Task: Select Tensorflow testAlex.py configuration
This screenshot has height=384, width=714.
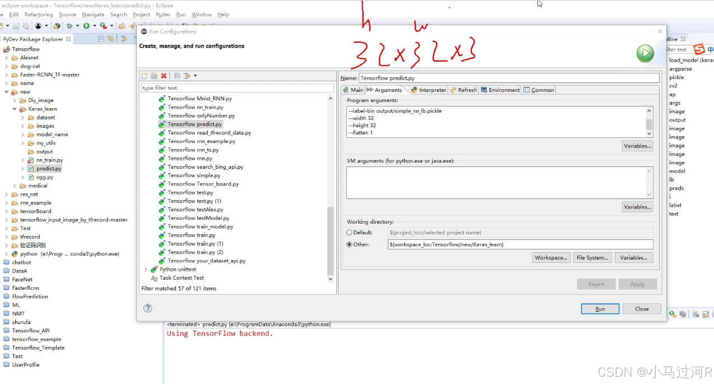Action: (x=195, y=210)
